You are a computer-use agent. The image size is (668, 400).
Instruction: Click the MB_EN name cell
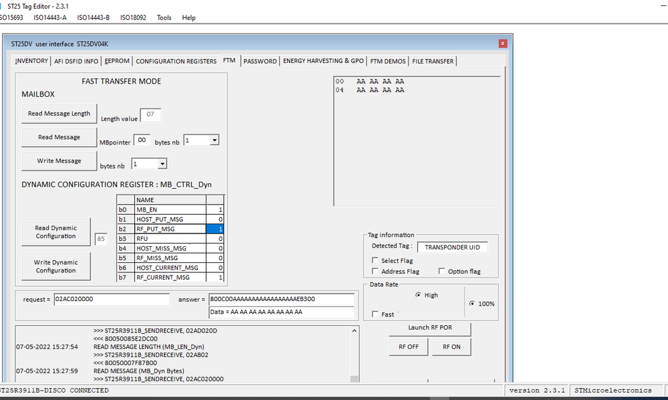click(171, 209)
